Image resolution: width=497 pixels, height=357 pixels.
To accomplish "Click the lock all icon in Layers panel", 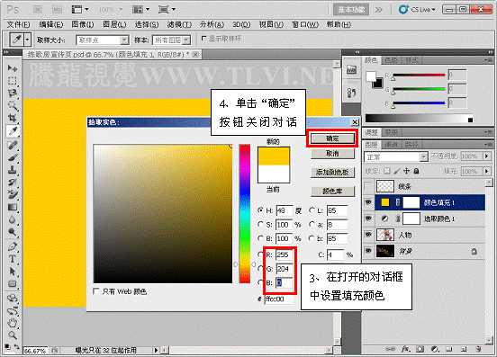I will 417,171.
